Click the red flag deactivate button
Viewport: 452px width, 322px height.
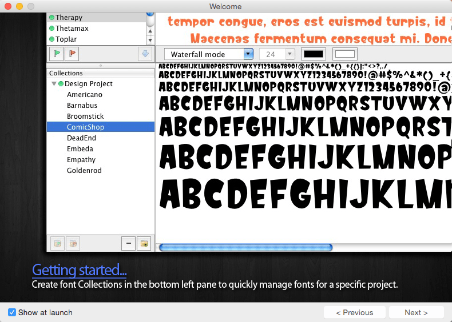click(x=72, y=54)
